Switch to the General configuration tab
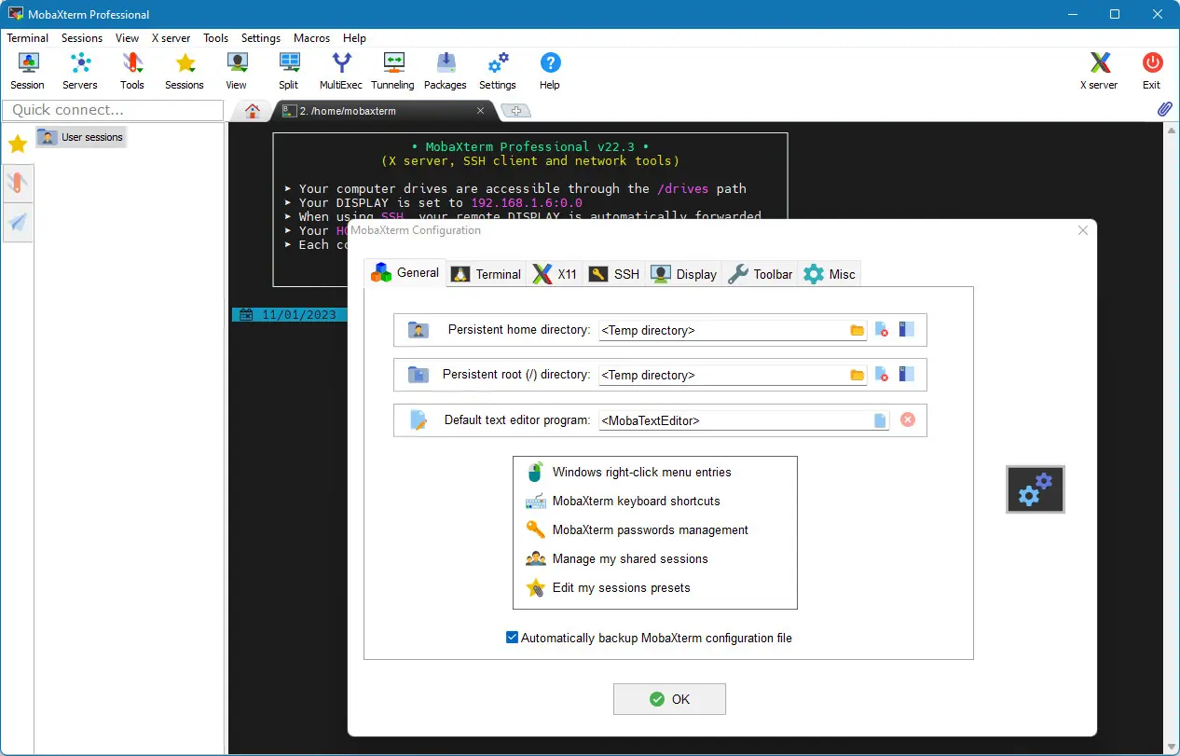The height and width of the screenshot is (756, 1180). [405, 273]
